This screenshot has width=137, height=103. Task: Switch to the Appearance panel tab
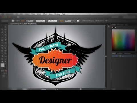point(127,53)
